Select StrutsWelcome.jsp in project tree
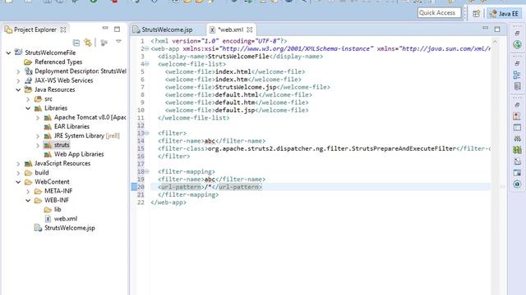 click(x=69, y=228)
